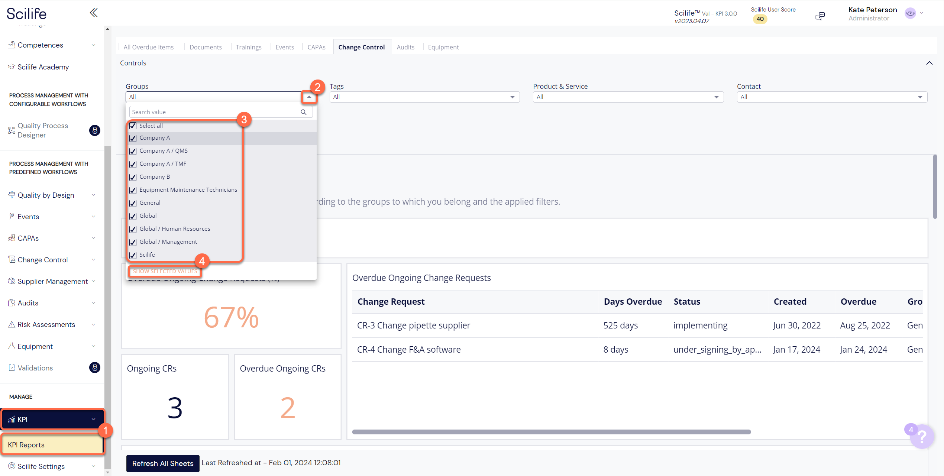Screen dimensions: 944x476
Task: Open the Tags dropdown
Action: [x=424, y=97]
